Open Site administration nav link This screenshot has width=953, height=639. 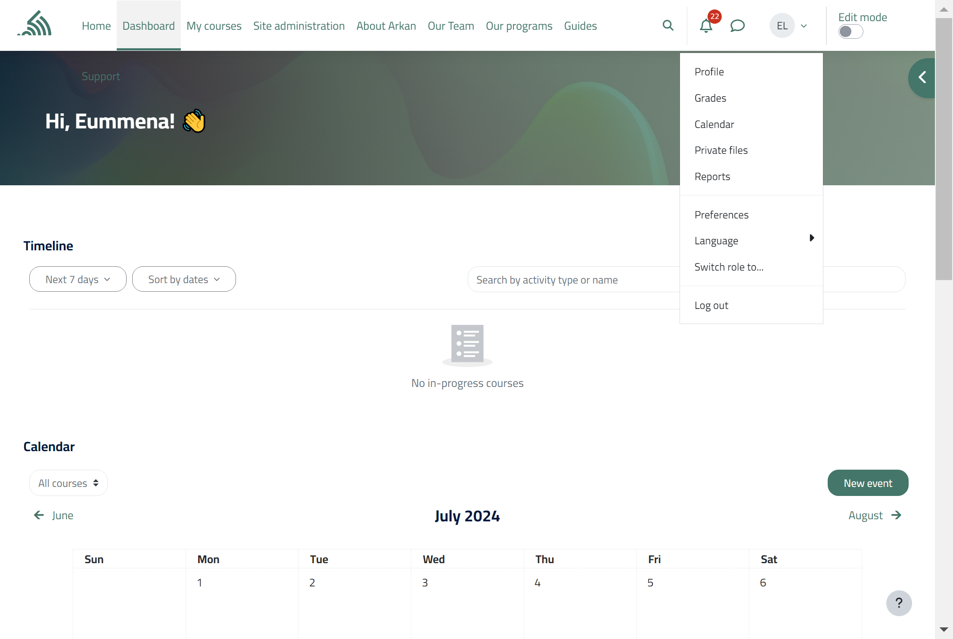pos(299,26)
